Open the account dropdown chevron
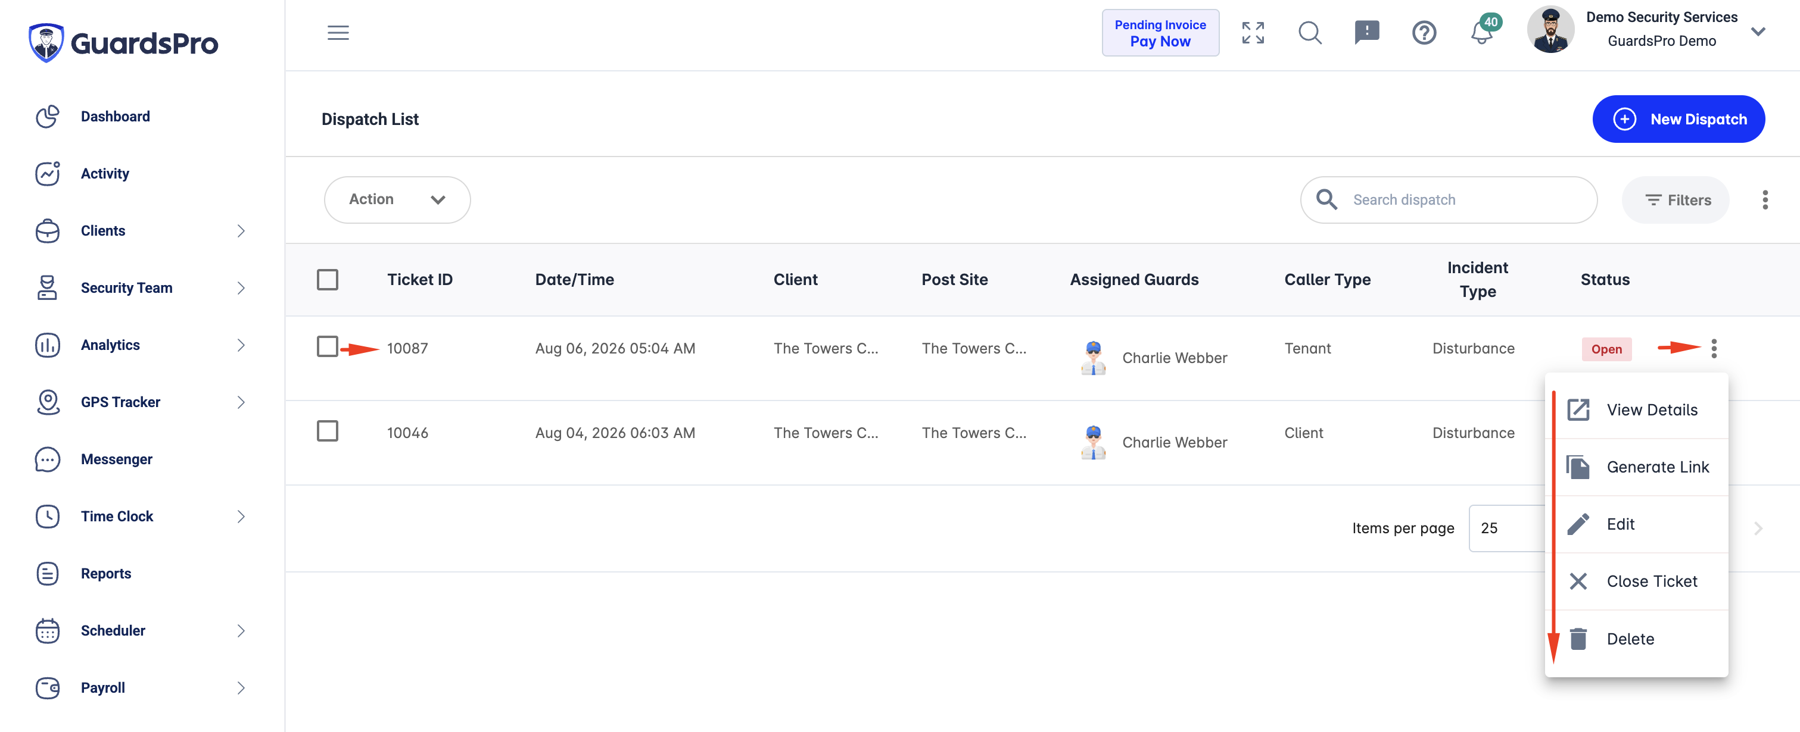 tap(1758, 31)
